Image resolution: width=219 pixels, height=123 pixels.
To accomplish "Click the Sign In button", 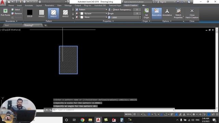I will [x=162, y=2].
